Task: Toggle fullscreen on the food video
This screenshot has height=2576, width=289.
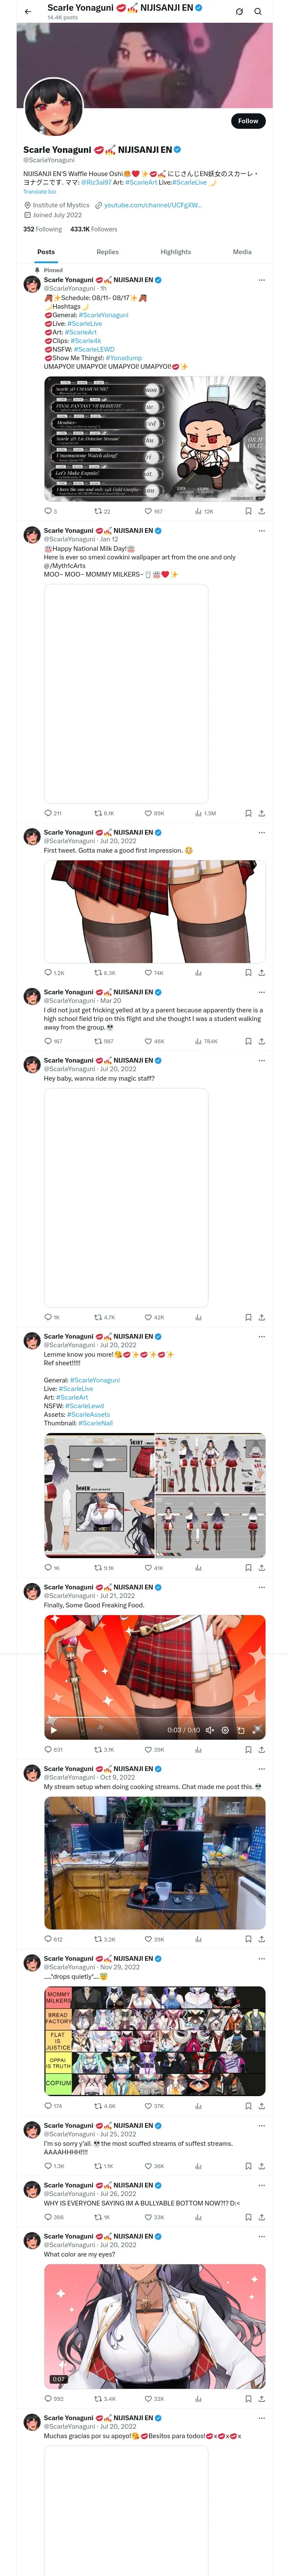Action: click(256, 1729)
